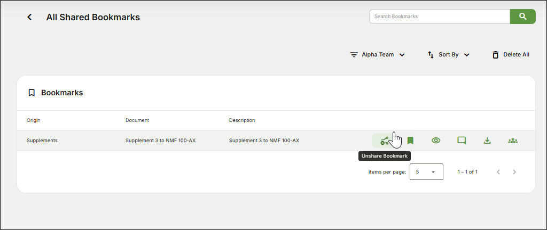
Task: Open the Items per page dropdown
Action: pos(426,172)
